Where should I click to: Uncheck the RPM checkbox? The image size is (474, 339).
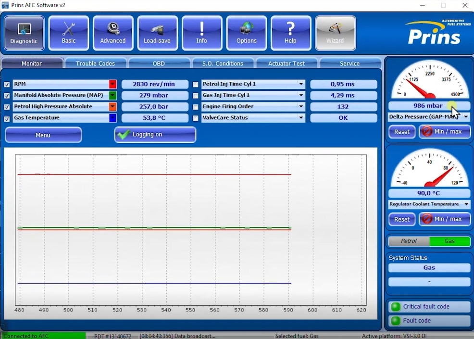(x=7, y=84)
